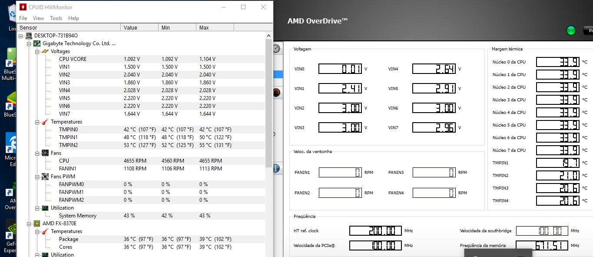Click the VIN7 2.96 readout in AMD OverDrive
This screenshot has width=593, height=257.
(434, 127)
